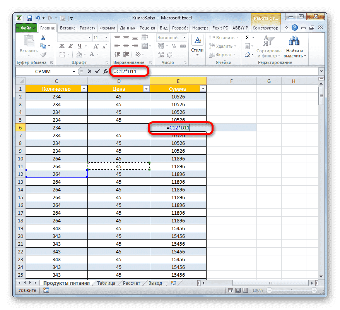Click the Name Box showing СУММ
340x310 pixels.
[43, 71]
